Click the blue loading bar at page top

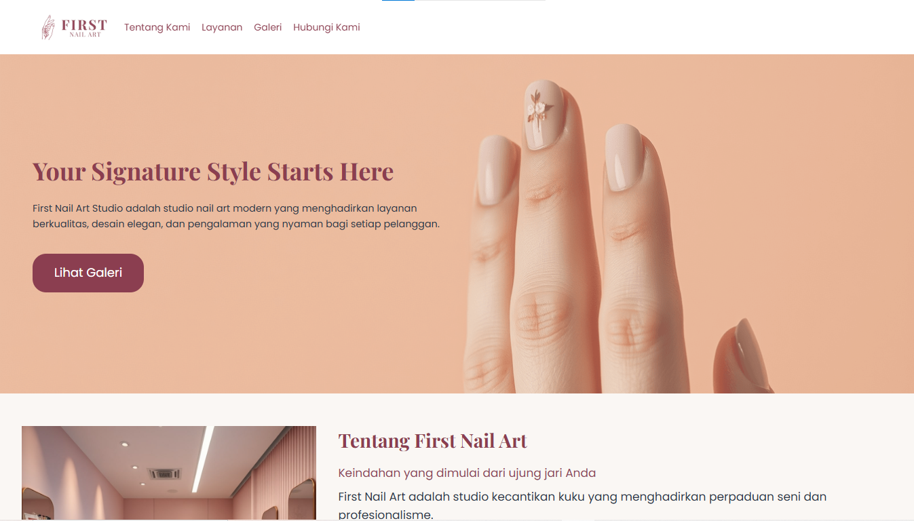point(398,1)
